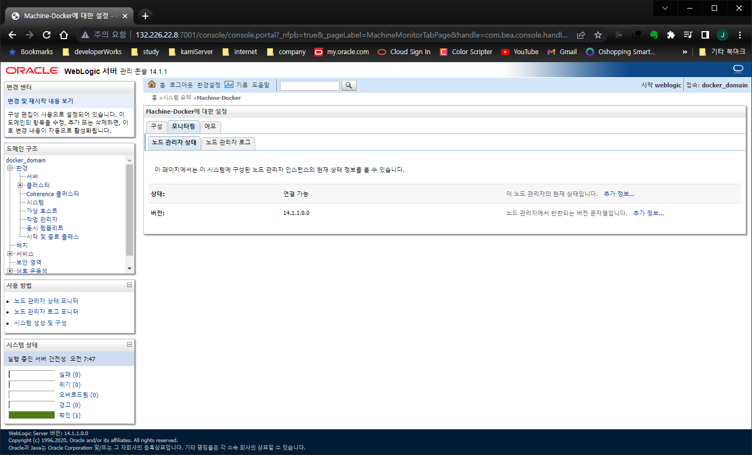Click the browser address bar URL
Screen dimensions: 752x455
point(351,35)
